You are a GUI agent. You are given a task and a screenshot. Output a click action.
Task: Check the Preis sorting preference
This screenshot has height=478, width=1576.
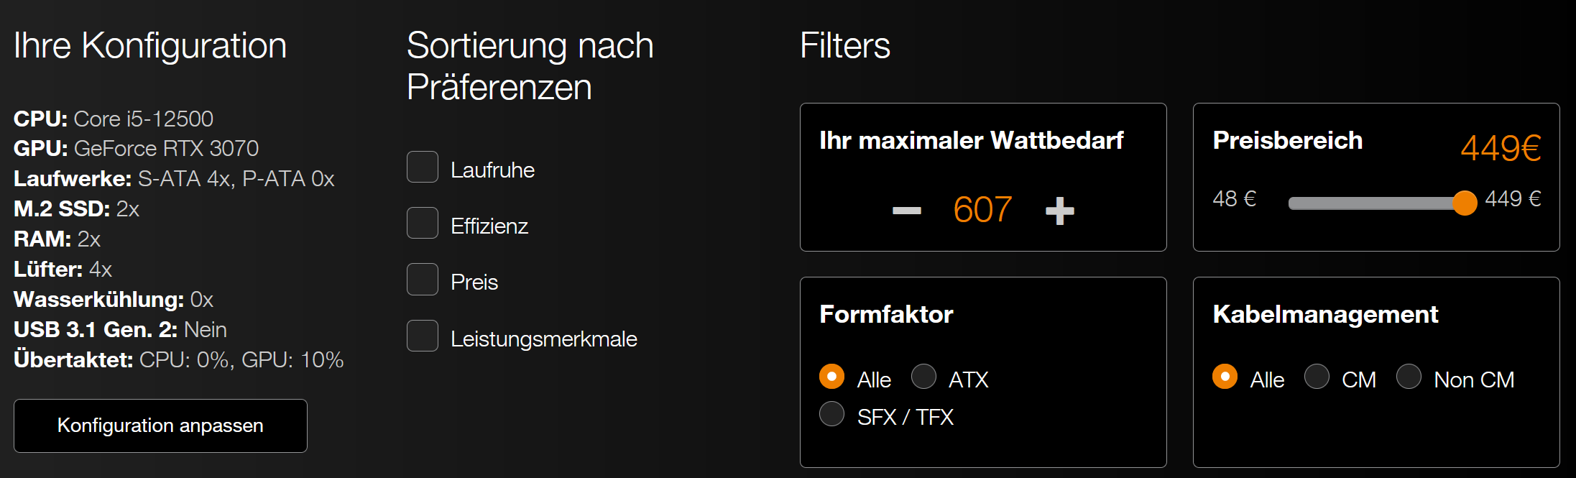pyautogui.click(x=423, y=279)
